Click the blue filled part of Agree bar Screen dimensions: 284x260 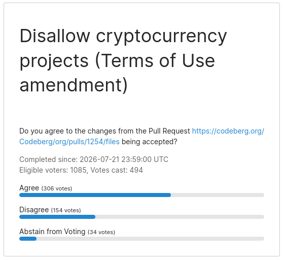pos(95,195)
